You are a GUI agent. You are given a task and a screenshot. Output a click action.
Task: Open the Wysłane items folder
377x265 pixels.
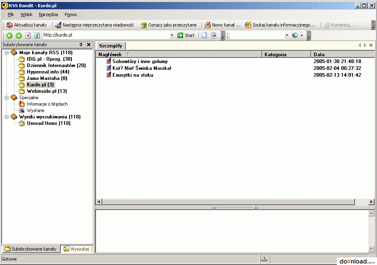36,110
